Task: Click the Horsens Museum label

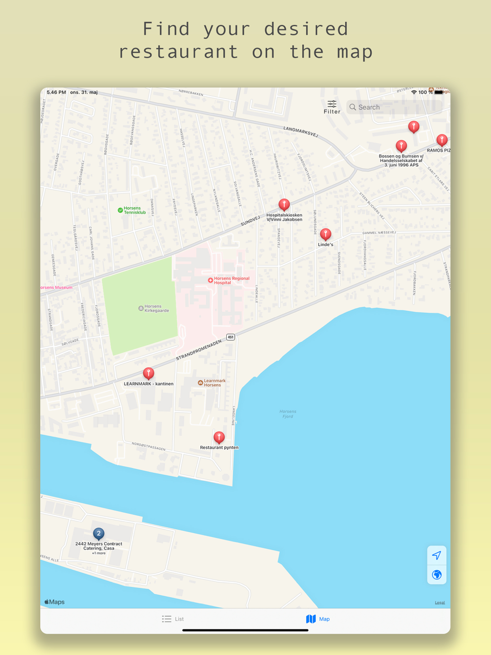Action: pos(56,287)
